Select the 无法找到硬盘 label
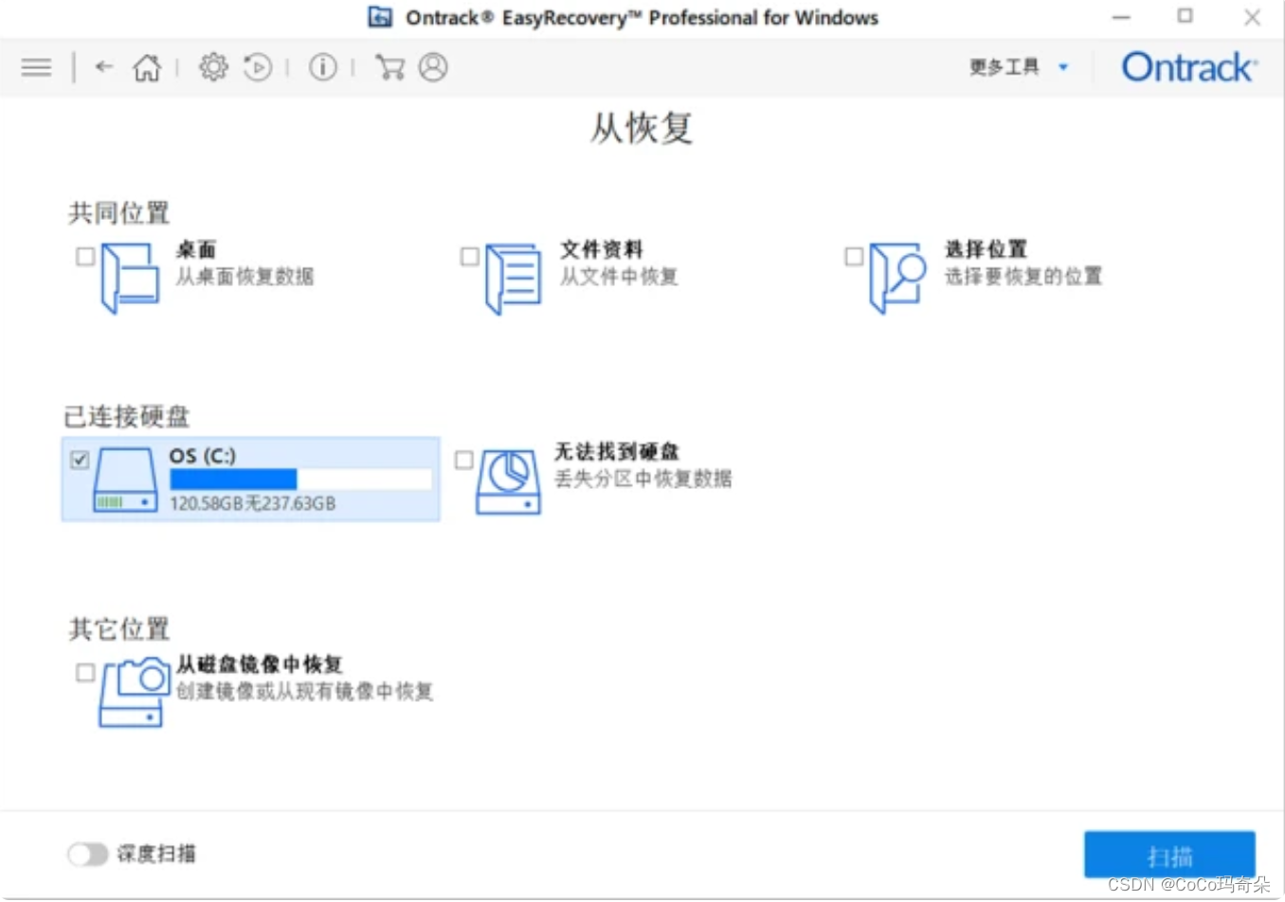This screenshot has height=902, width=1285. click(x=617, y=451)
